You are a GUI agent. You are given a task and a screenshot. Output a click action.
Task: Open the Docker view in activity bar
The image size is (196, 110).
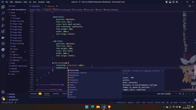3,37
